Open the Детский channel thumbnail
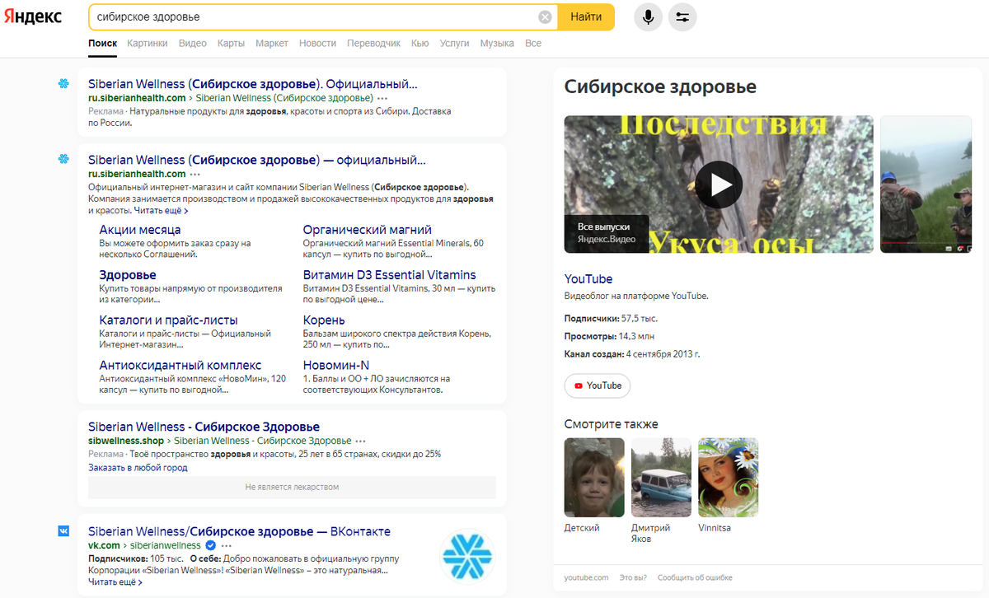 click(595, 478)
